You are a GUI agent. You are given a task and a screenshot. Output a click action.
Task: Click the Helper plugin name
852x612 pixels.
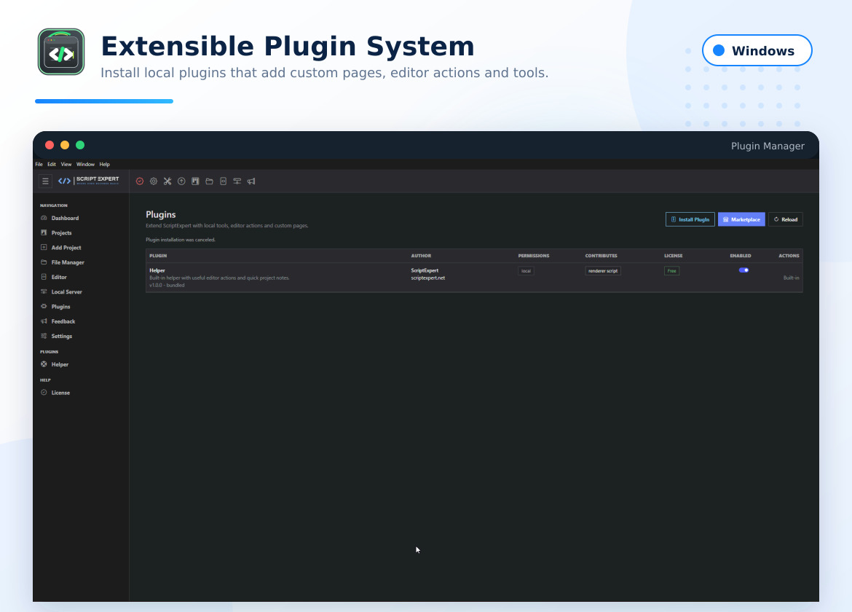coord(157,270)
